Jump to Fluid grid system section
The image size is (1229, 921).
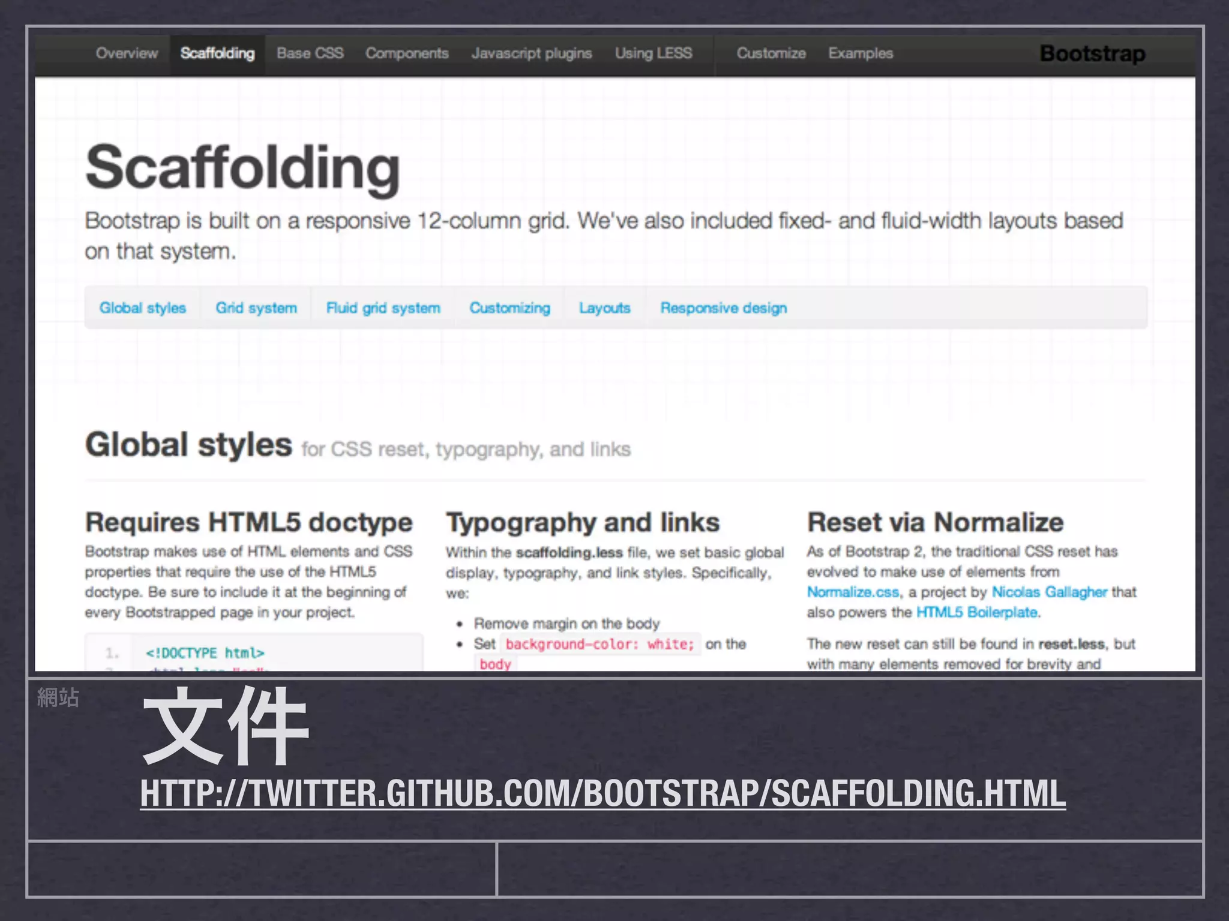click(383, 308)
